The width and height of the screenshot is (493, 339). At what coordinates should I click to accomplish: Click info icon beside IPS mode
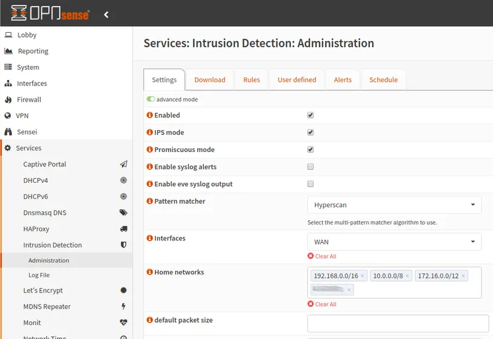150,133
